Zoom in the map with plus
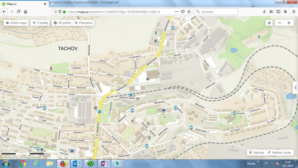The width and height of the screenshot is (298, 168). tap(289, 23)
